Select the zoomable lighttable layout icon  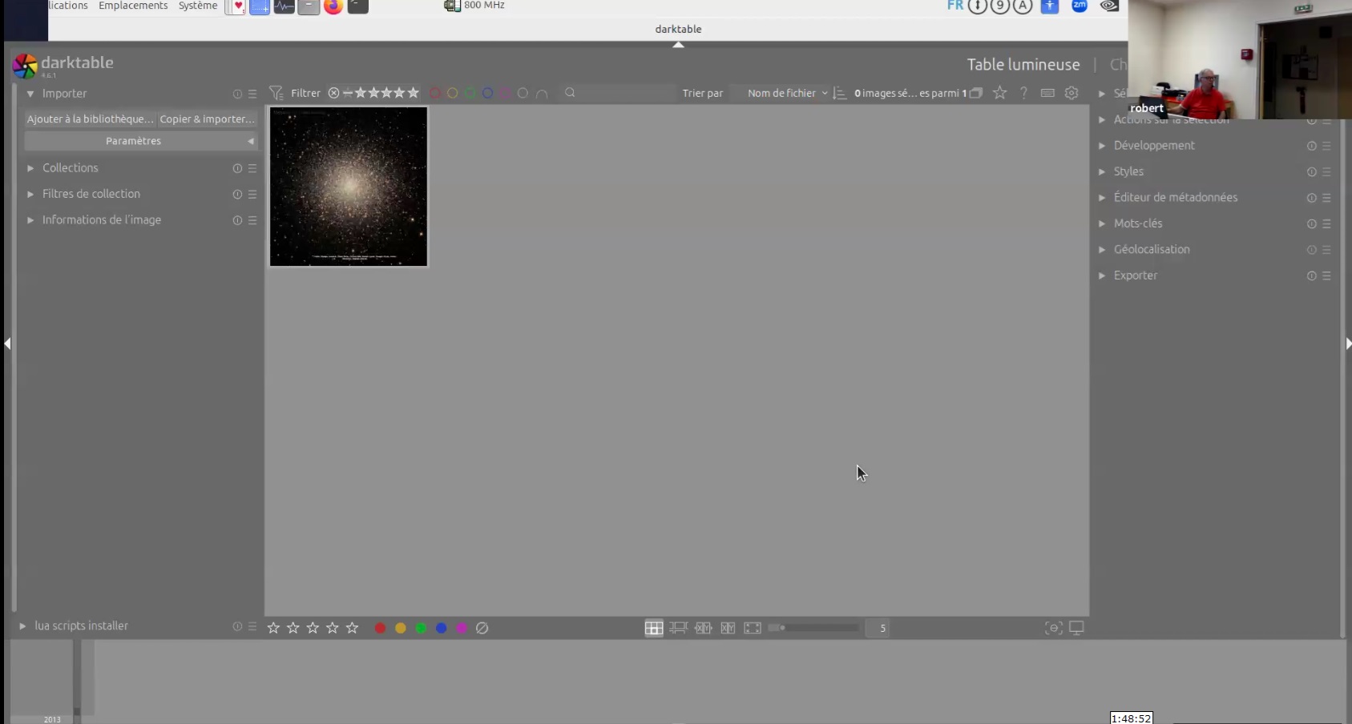click(679, 628)
